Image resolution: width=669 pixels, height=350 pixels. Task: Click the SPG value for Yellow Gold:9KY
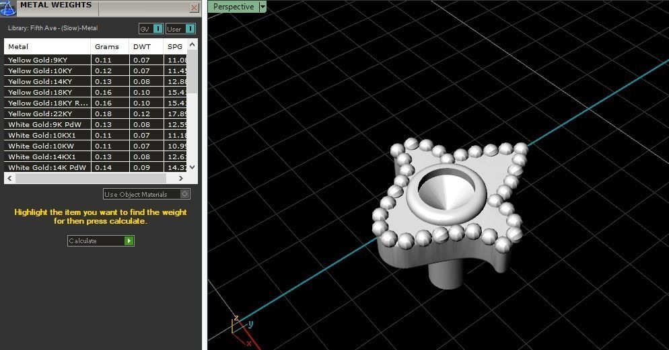tap(176, 60)
